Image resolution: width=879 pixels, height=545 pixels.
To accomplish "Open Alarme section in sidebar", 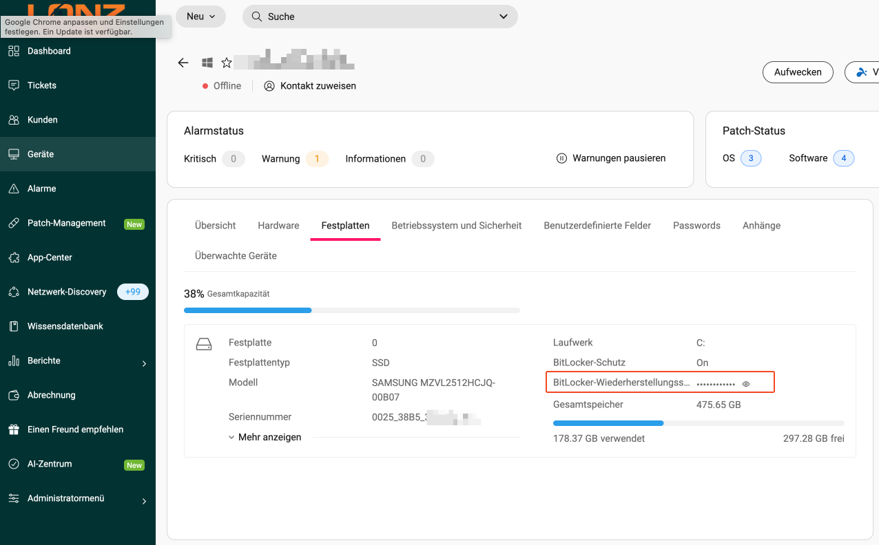I will (41, 189).
